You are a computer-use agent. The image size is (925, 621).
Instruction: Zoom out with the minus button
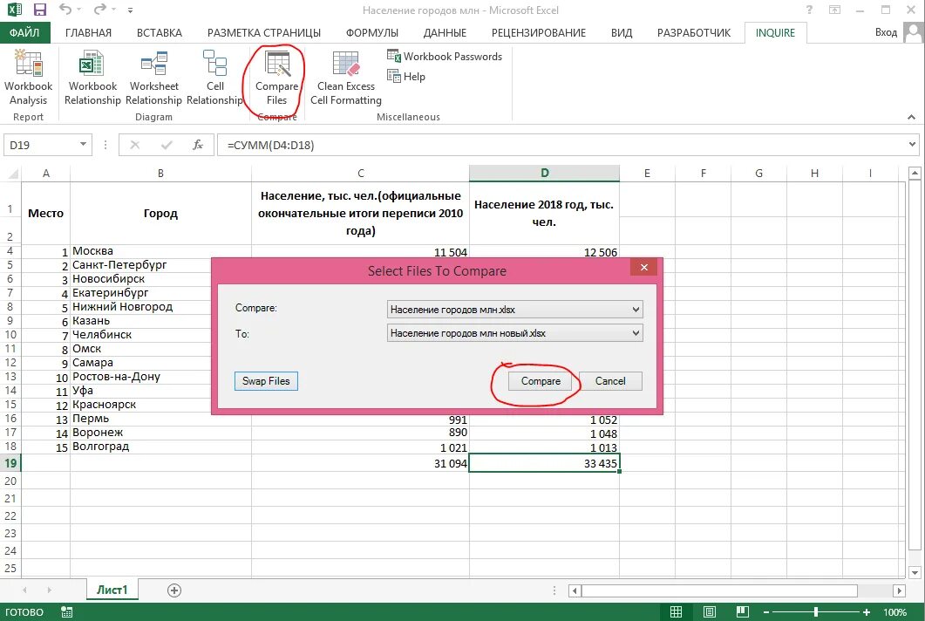(x=766, y=612)
